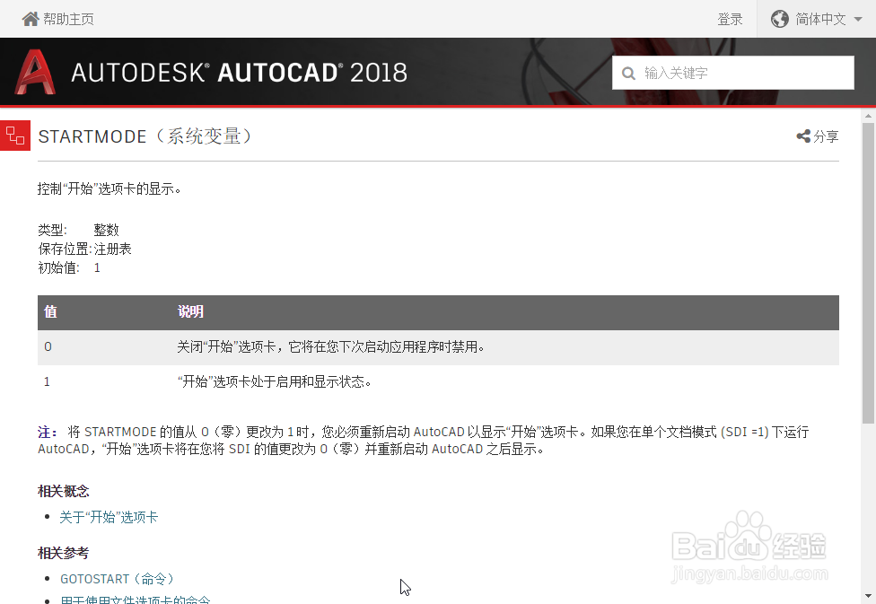The height and width of the screenshot is (604, 876).
Task: Expand the 简体中文 language dropdown arrow
Action: (857, 20)
